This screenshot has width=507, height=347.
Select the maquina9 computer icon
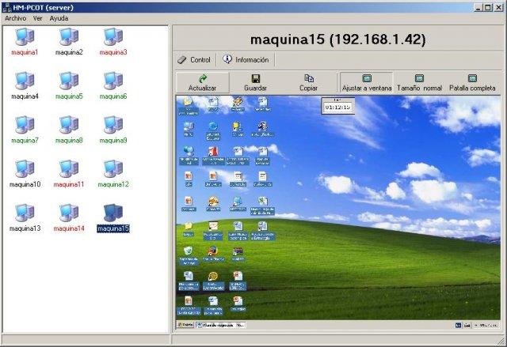coord(113,125)
